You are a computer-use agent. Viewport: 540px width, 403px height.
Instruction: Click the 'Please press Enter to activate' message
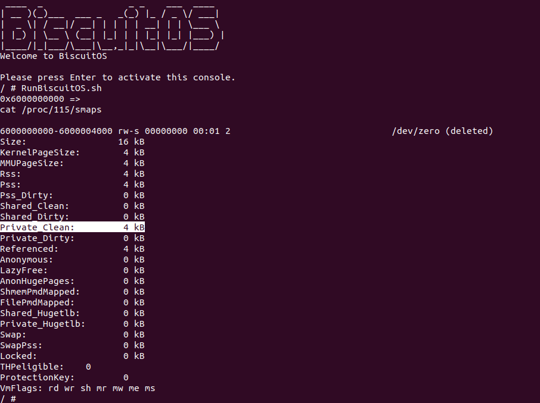117,77
